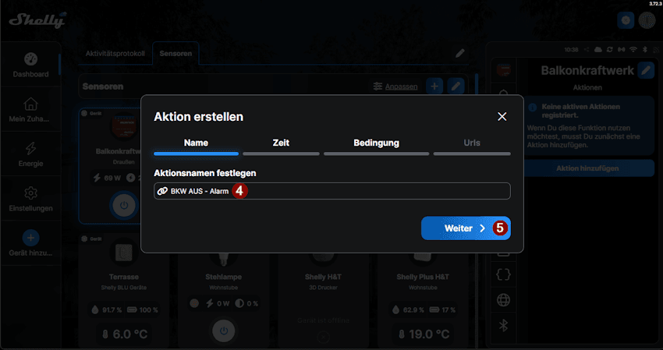663x350 pixels.
Task: Open Energie section in sidebar
Action: point(30,154)
